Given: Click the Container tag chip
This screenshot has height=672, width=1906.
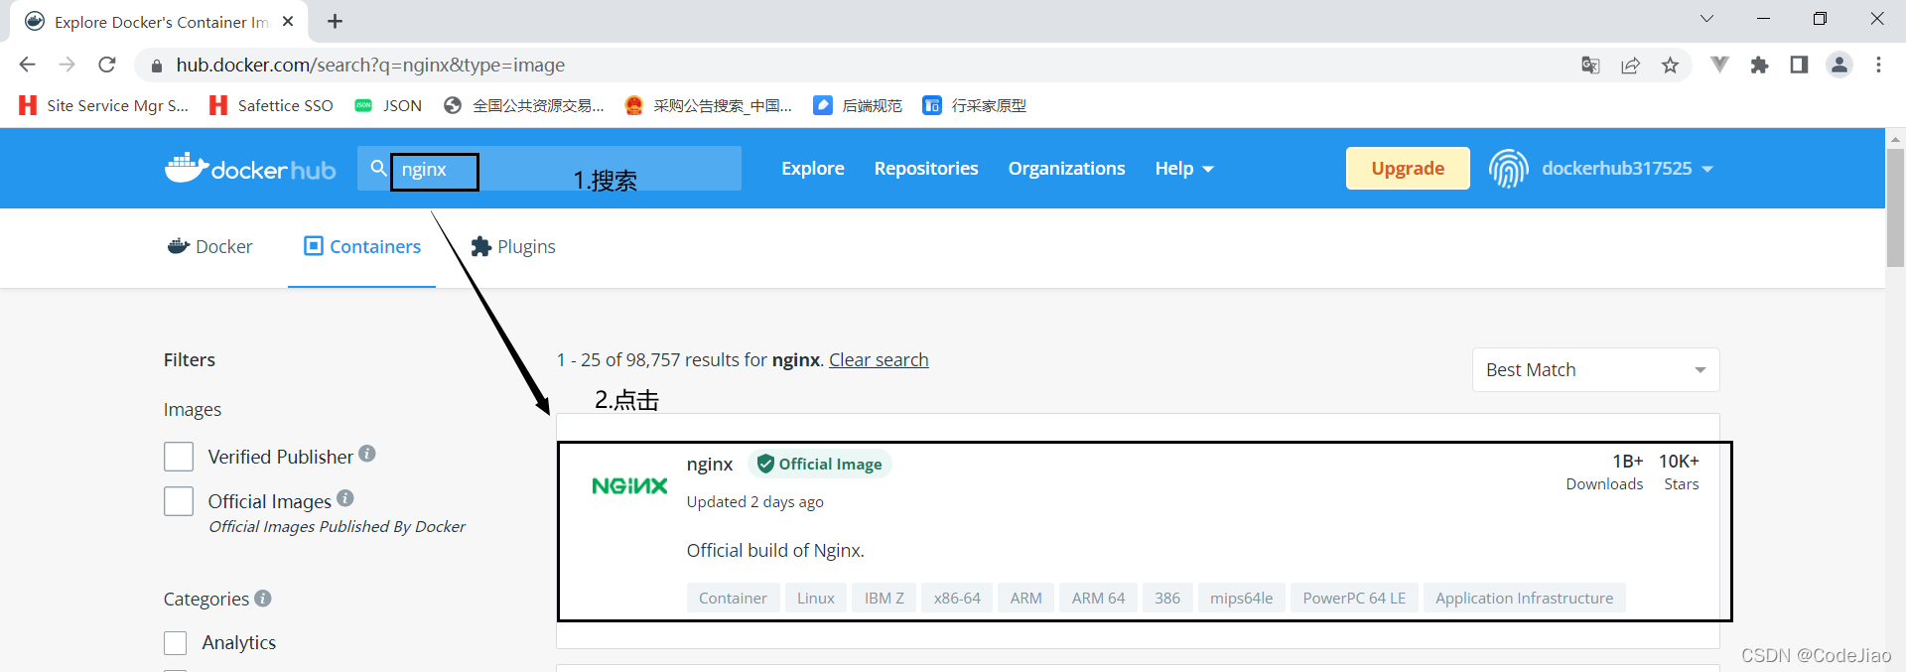Looking at the screenshot, I should pos(733,599).
